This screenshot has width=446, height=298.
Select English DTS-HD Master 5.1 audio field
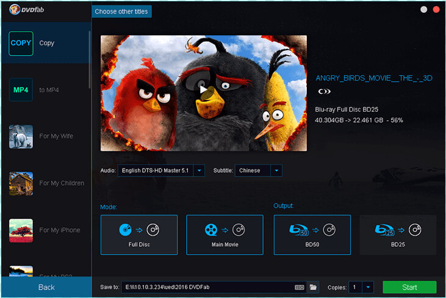156,170
